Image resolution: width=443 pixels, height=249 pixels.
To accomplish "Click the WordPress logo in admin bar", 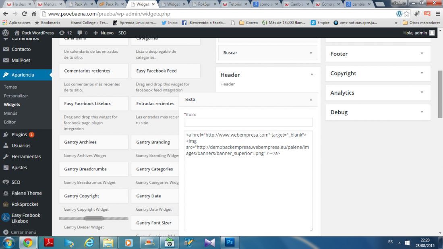I will coord(5,33).
